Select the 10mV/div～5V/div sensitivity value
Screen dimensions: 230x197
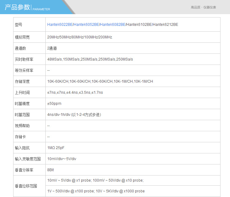click(x=62, y=159)
